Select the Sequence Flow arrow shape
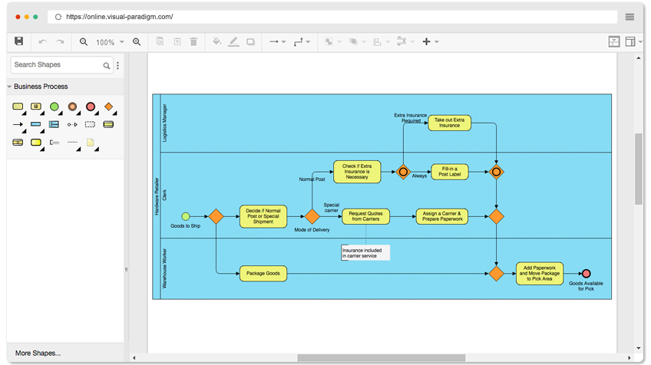The width and height of the screenshot is (651, 365). [x=18, y=124]
